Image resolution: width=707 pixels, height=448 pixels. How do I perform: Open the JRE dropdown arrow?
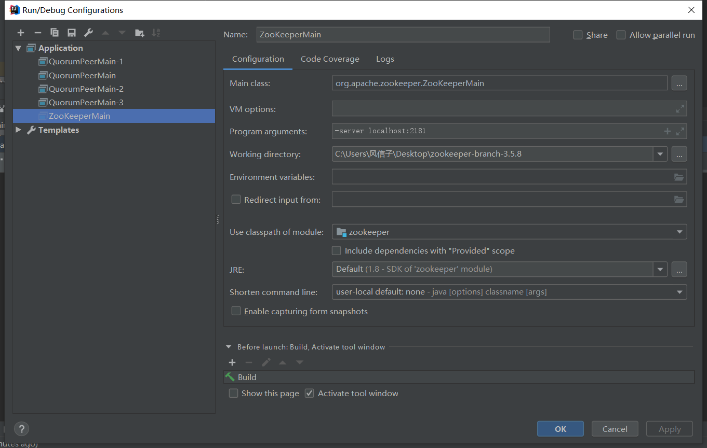[660, 269]
